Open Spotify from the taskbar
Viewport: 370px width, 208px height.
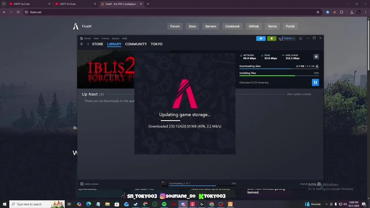[164, 204]
